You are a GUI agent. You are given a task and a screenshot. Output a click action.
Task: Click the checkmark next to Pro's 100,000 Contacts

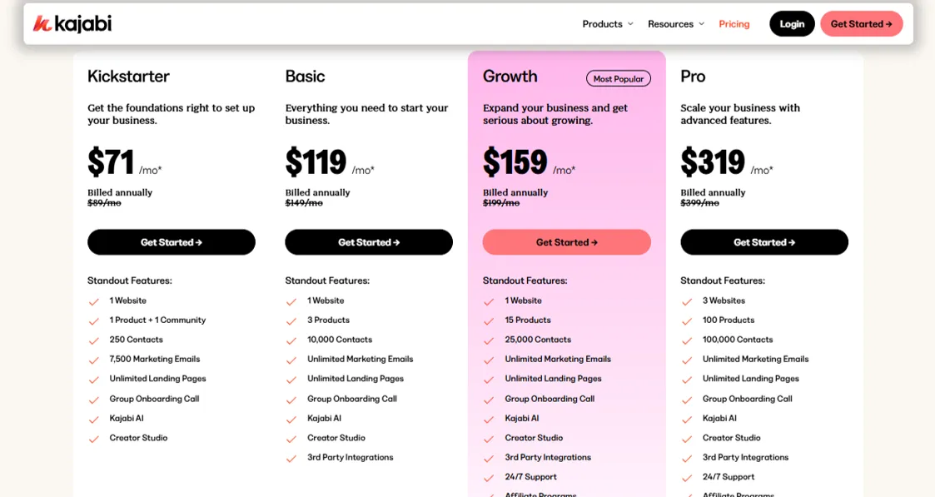pos(687,340)
